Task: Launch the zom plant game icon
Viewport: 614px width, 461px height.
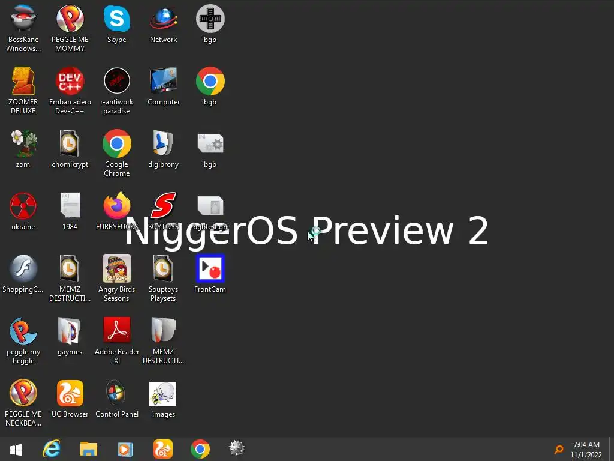Action: tap(23, 149)
